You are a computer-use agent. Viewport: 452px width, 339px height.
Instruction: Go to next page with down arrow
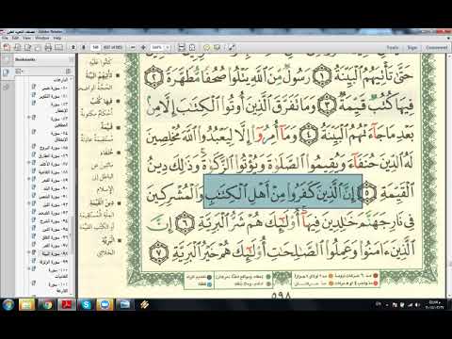coord(84,47)
